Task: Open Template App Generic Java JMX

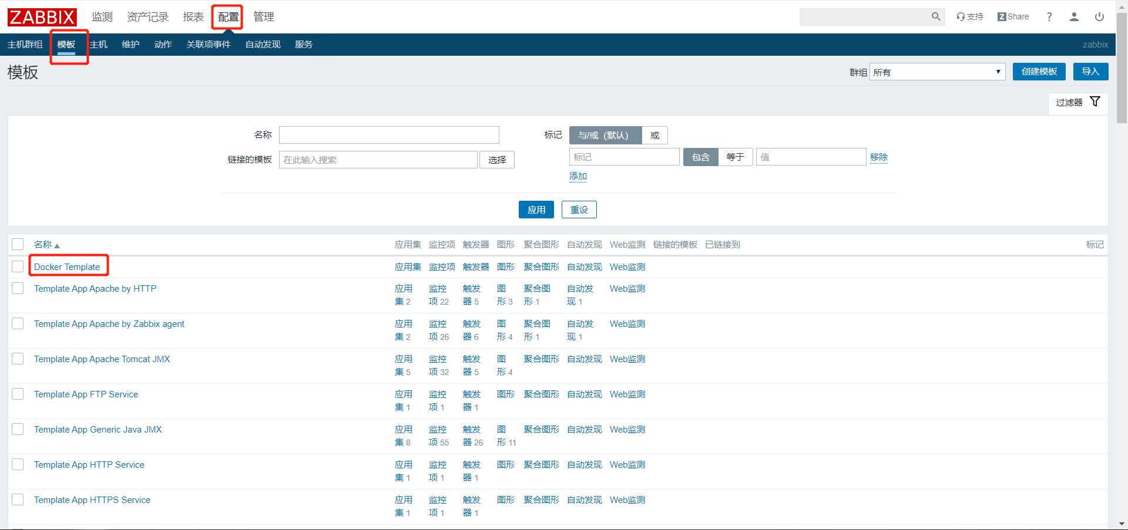Action: (98, 430)
